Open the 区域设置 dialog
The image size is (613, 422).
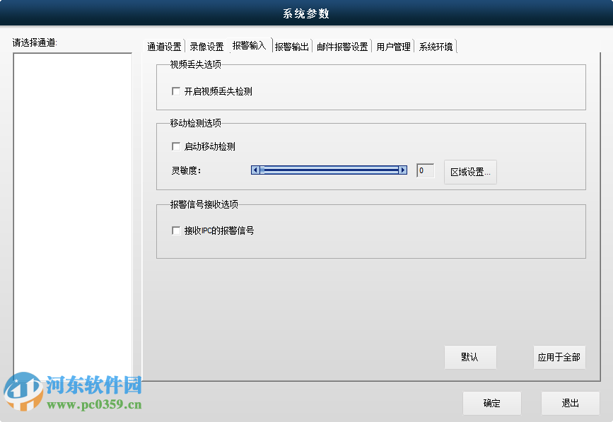coord(472,171)
